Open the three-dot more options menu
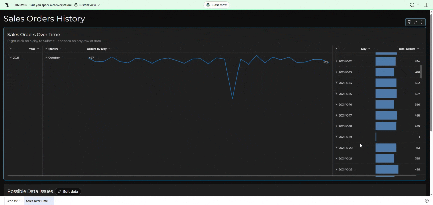This screenshot has height=205, width=433. click(x=421, y=22)
